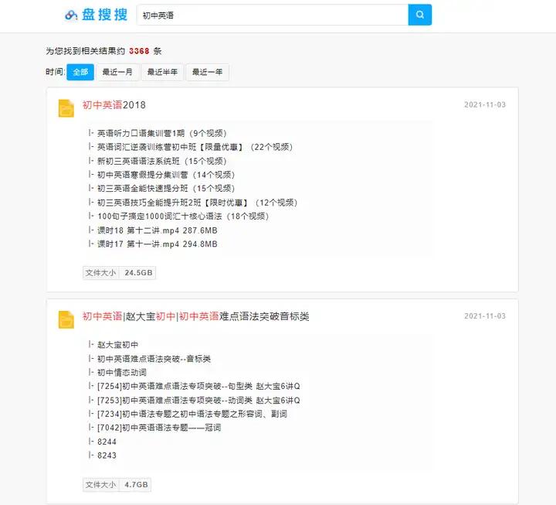Click the 24.5GB file size value
Image resolution: width=556 pixels, height=505 pixels.
click(x=138, y=273)
